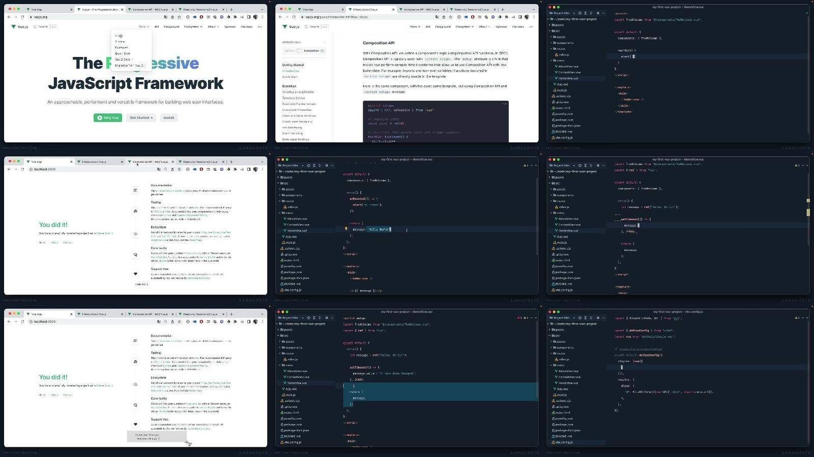This screenshot has height=457, width=814.
Task: Click the I Have Been Changed alert box on the localhost page
Action: pos(157,436)
